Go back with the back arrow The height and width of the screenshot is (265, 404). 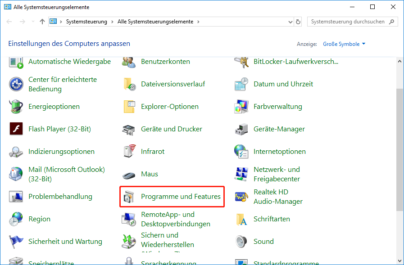(9, 22)
